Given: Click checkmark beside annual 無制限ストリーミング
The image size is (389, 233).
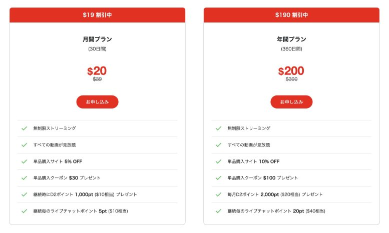Looking at the screenshot, I should point(218,128).
